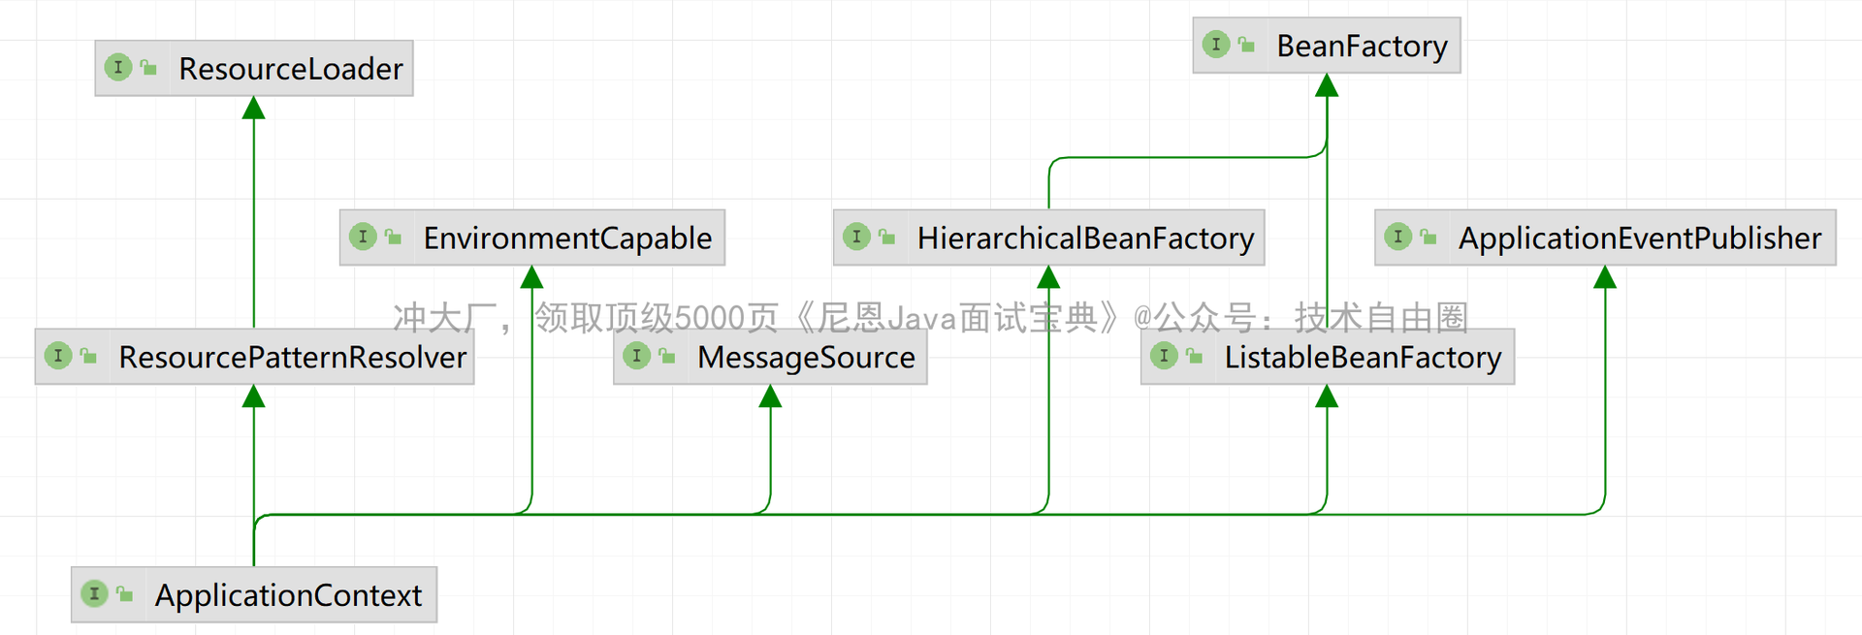This screenshot has height=635, width=1862.
Task: Click the HierarchicalBeanFactory interface icon
Action: point(856,237)
